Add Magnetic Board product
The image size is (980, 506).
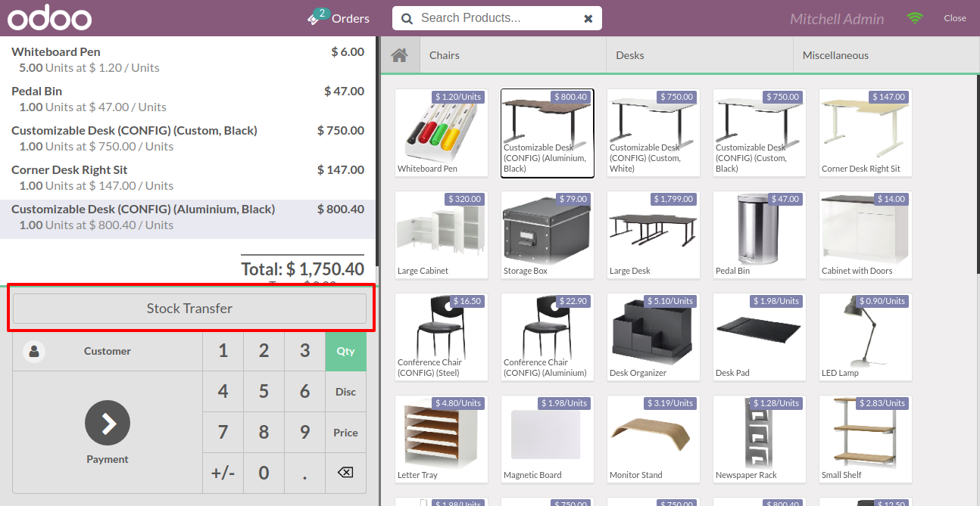click(x=548, y=439)
